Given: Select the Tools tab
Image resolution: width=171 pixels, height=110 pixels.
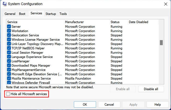Looking at the screenshot, I should pyautogui.click(x=63, y=14).
